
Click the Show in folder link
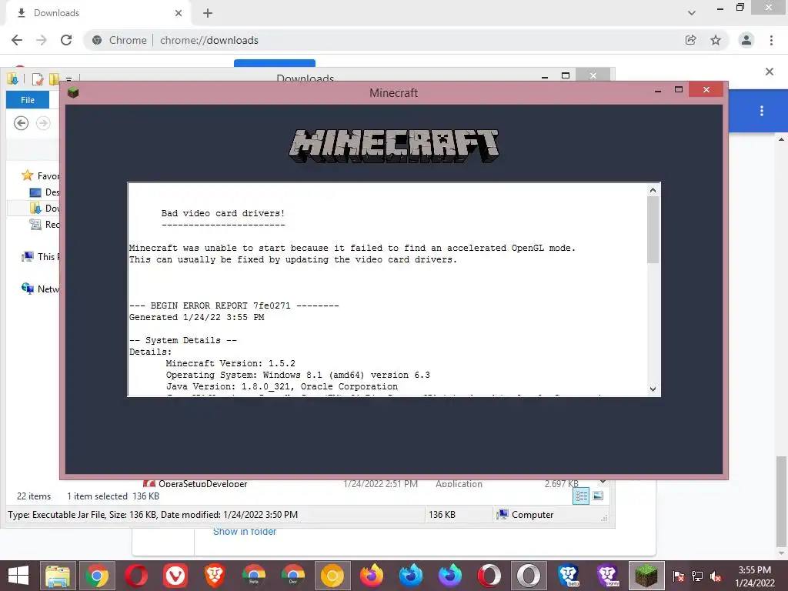pos(245,532)
